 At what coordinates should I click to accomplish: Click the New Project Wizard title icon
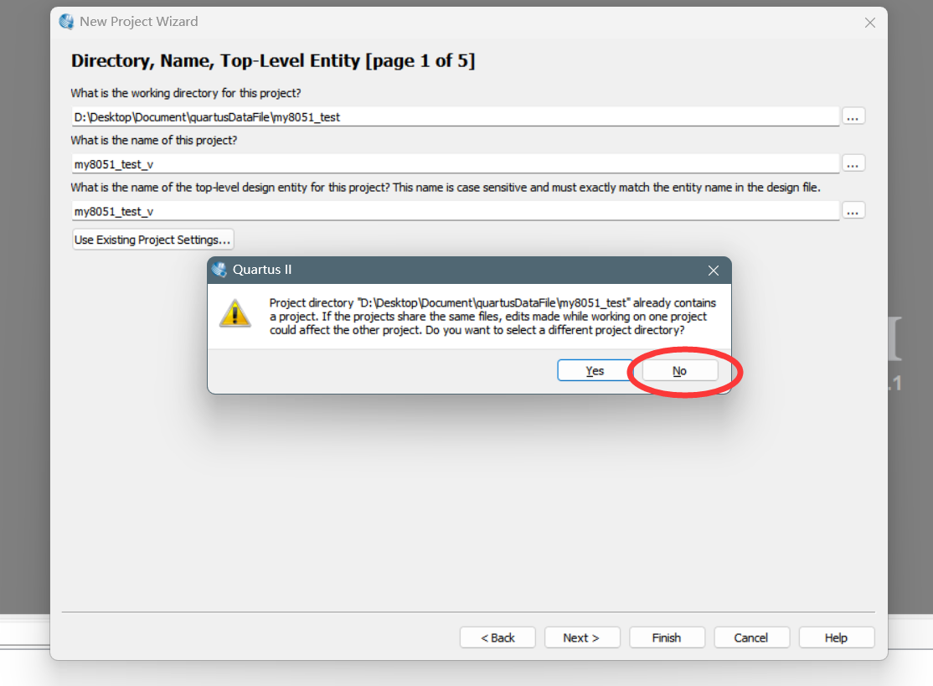point(67,22)
